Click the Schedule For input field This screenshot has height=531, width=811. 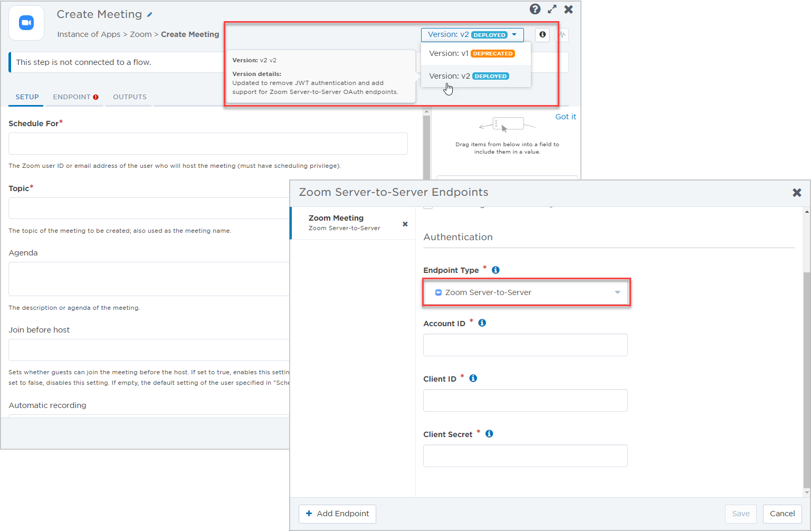[208, 144]
